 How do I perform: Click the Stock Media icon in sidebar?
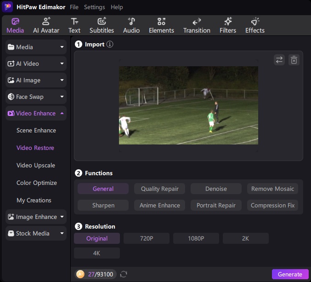click(x=11, y=233)
